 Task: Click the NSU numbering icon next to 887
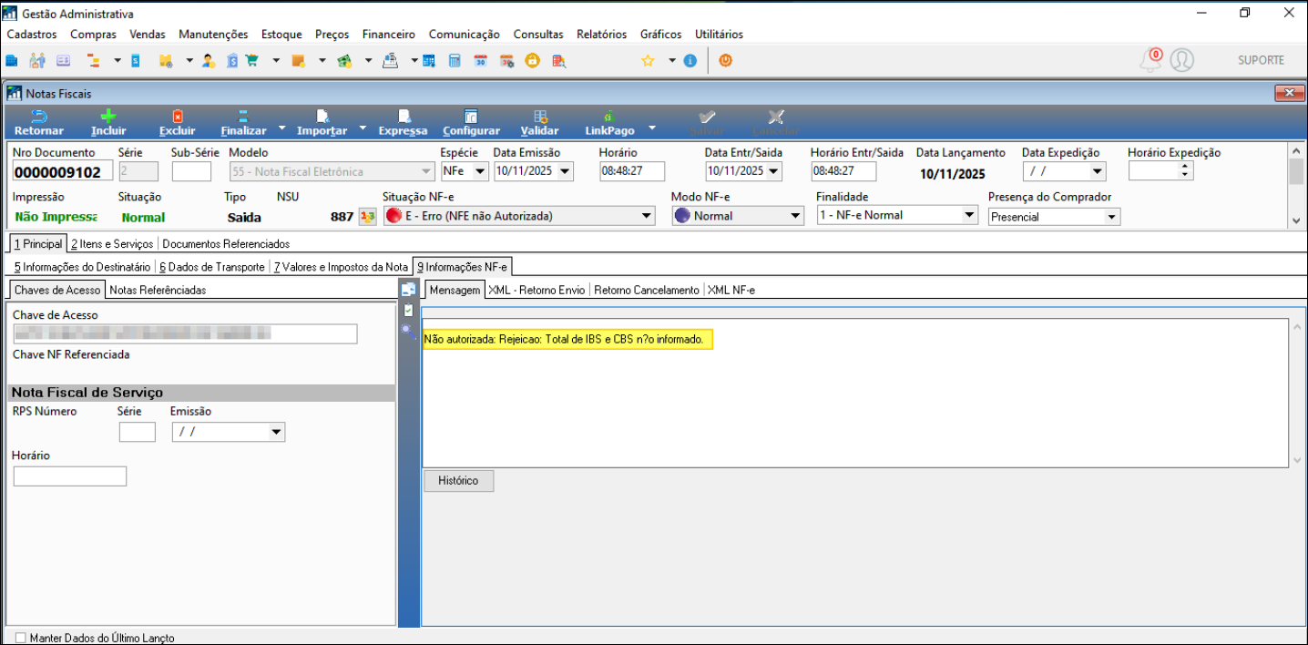pyautogui.click(x=367, y=217)
